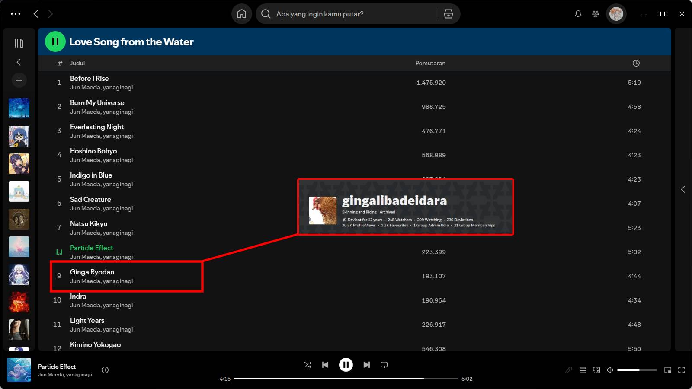Sort tracks by the Judul column
Viewport: 692px width, 389px height.
tap(77, 63)
